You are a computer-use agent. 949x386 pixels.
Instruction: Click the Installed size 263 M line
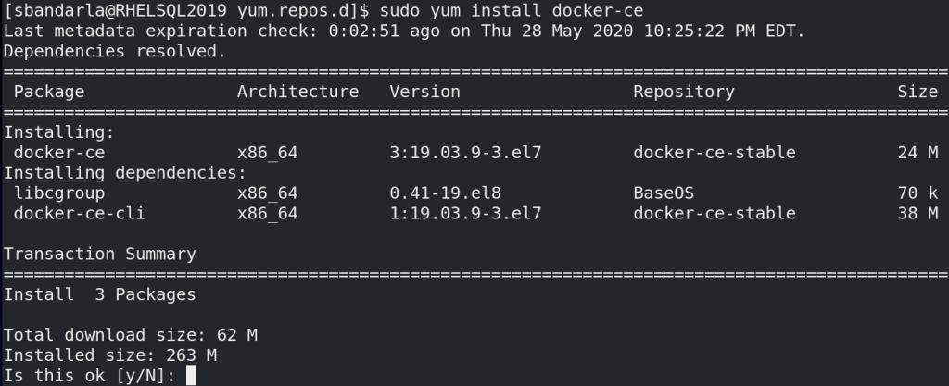click(x=110, y=355)
